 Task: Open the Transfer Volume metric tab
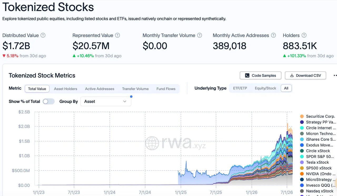click(135, 89)
